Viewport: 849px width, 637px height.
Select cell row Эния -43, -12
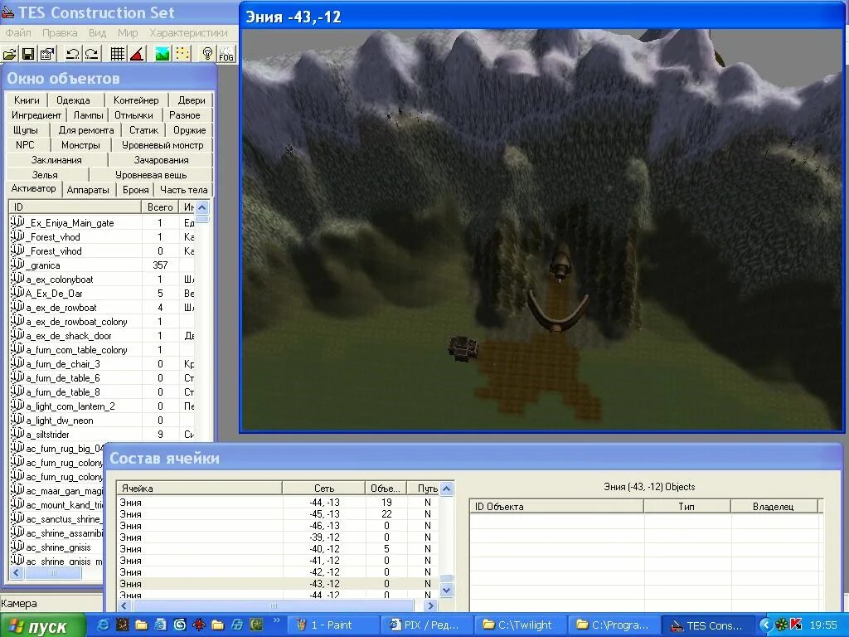279,584
